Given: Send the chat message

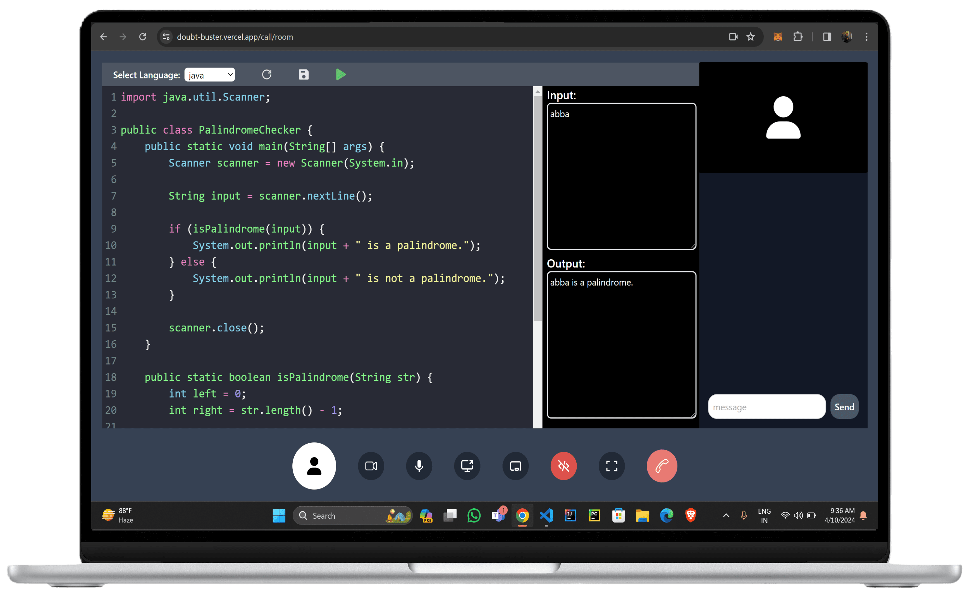Looking at the screenshot, I should pyautogui.click(x=844, y=407).
